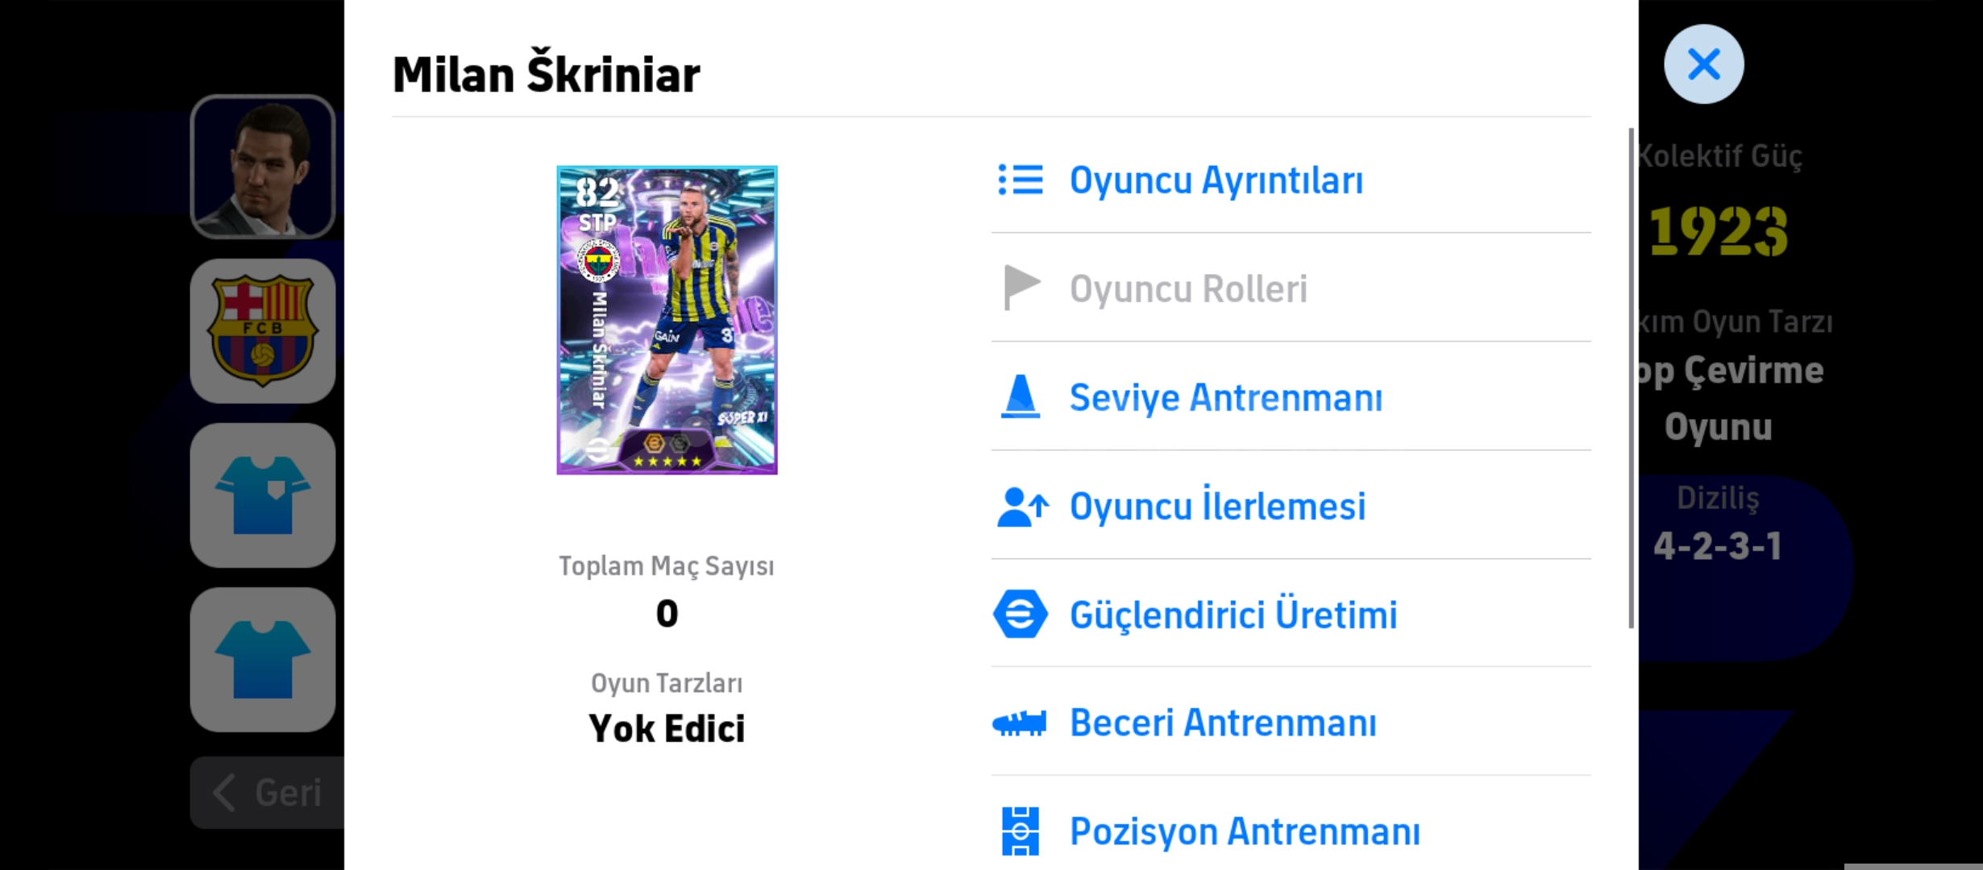Click the football boot skill icon

point(1020,723)
